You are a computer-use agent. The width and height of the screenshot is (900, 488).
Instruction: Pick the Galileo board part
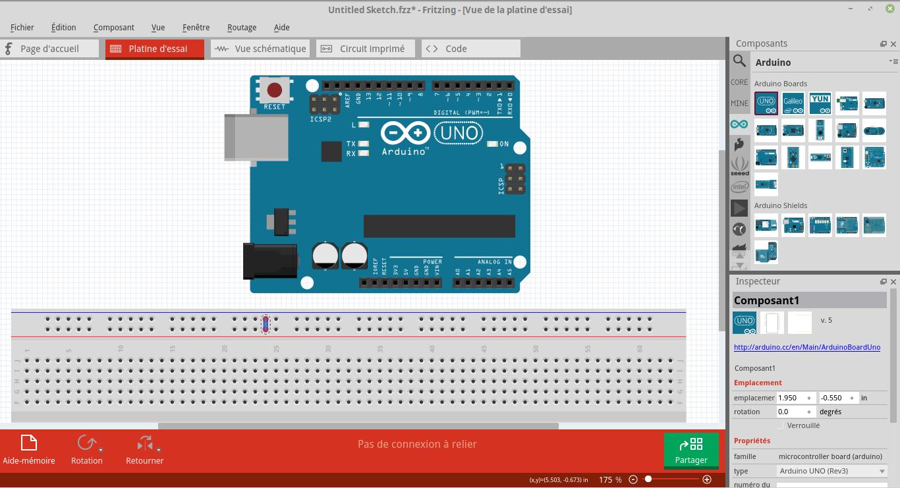[793, 103]
